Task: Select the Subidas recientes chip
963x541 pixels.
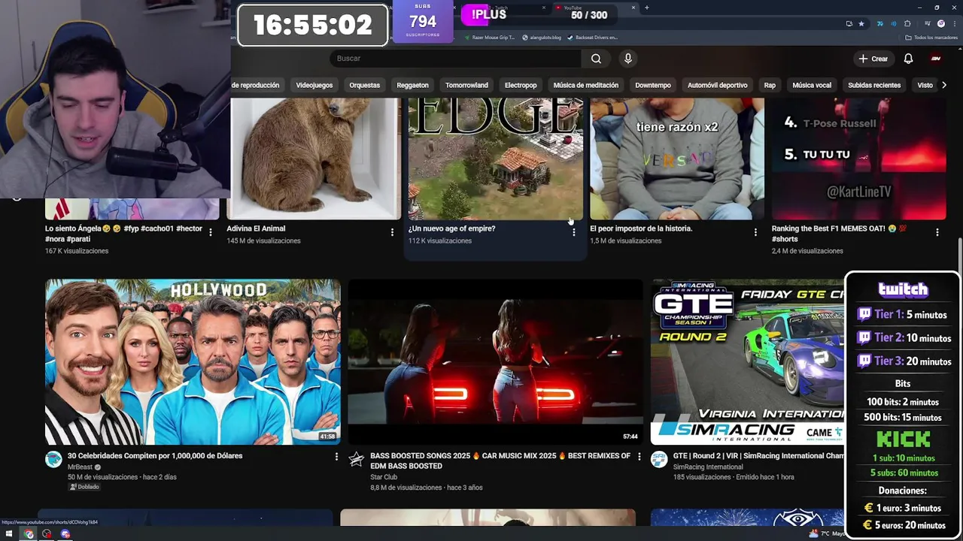Action: click(874, 85)
